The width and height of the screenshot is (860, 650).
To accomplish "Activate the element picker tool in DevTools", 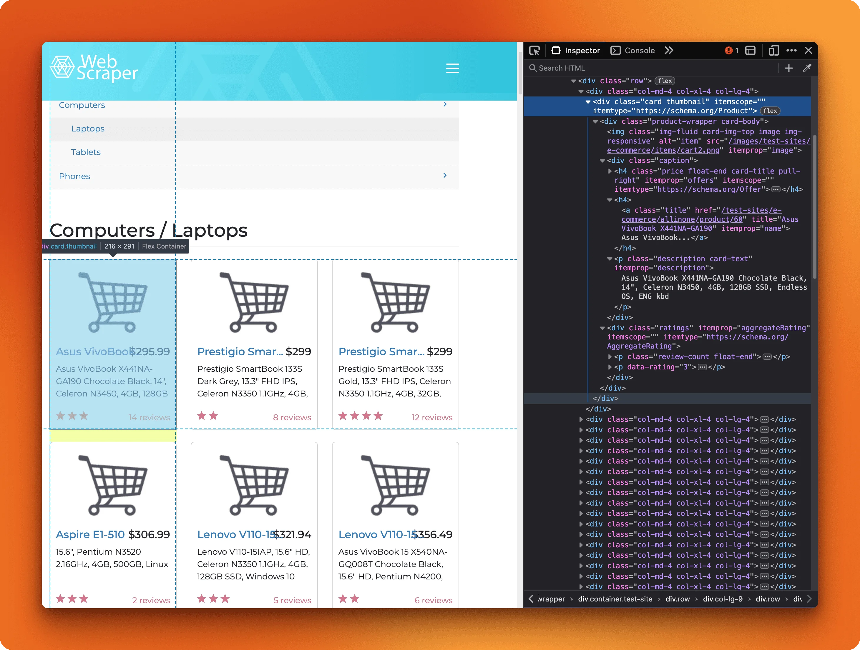I will click(534, 51).
